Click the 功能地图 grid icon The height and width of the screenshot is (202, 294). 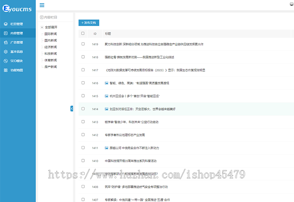click(x=6, y=70)
